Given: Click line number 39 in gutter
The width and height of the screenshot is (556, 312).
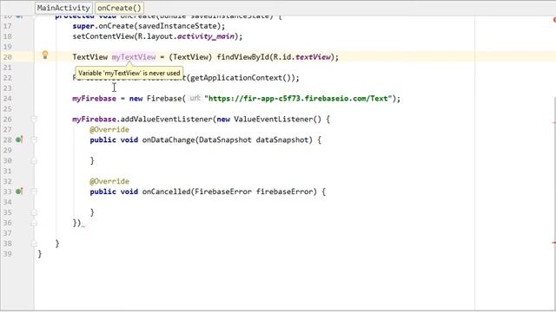Looking at the screenshot, I should tap(8, 254).
